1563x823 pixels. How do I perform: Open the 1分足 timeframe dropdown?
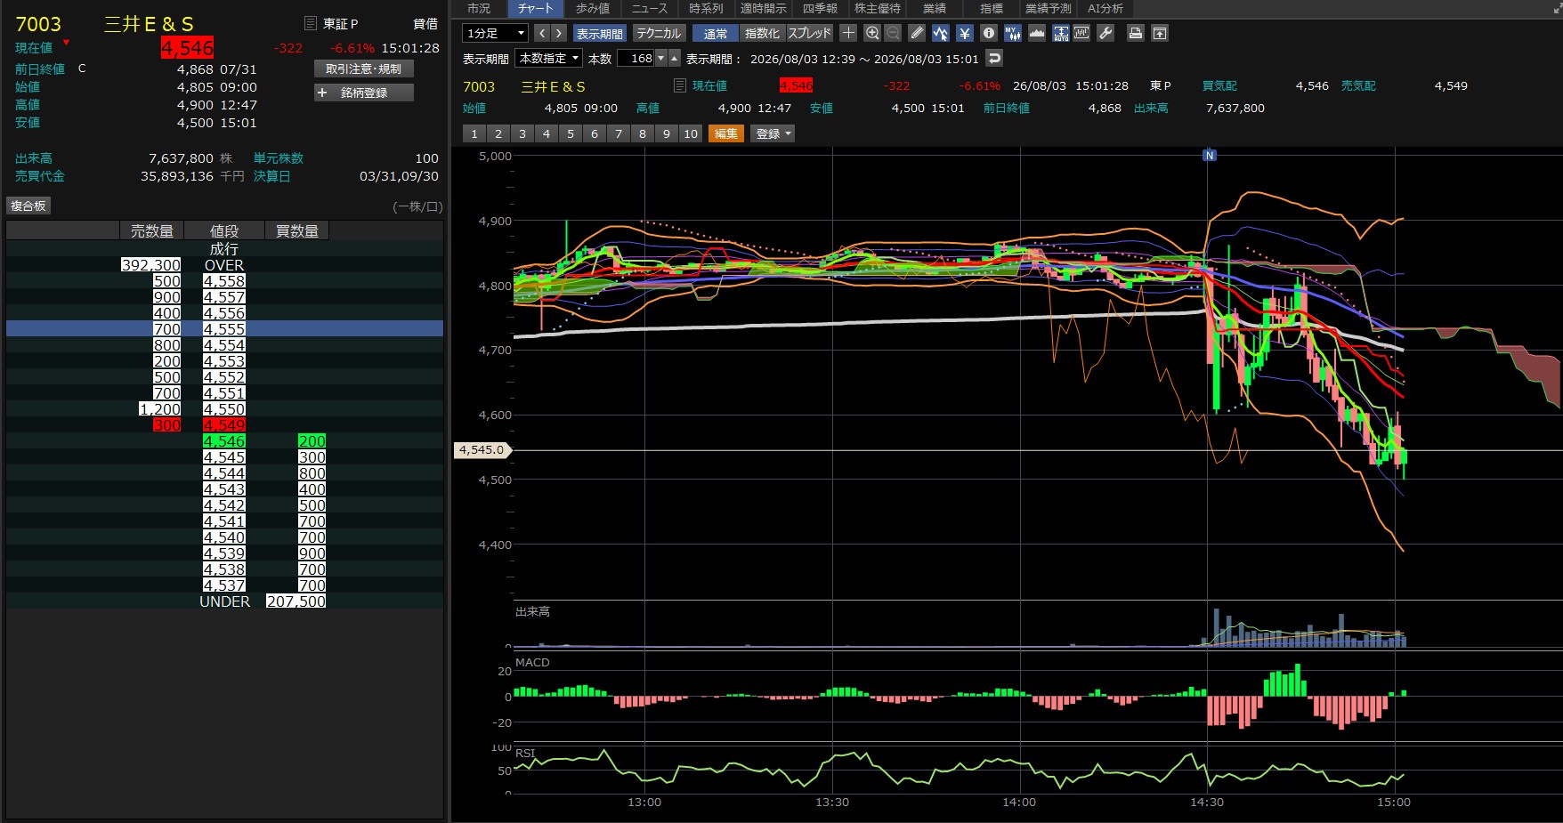pyautogui.click(x=495, y=33)
